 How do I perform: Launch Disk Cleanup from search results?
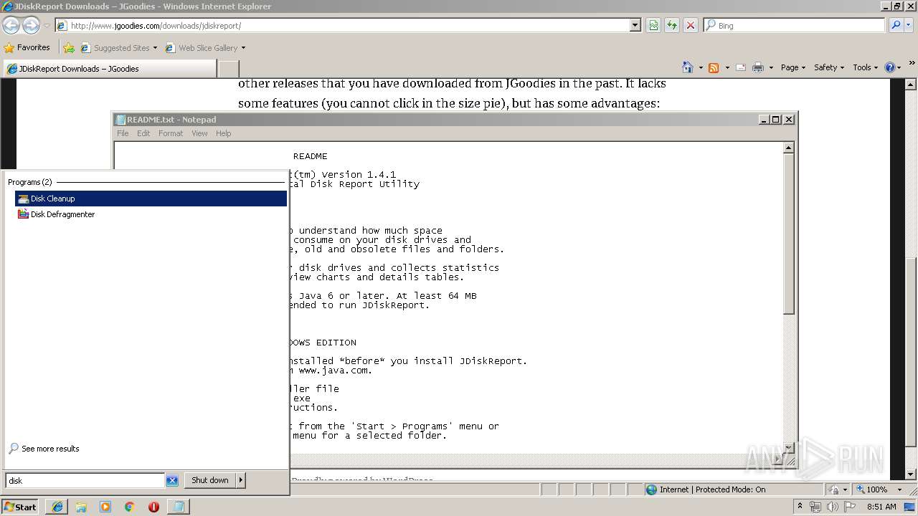pos(151,199)
